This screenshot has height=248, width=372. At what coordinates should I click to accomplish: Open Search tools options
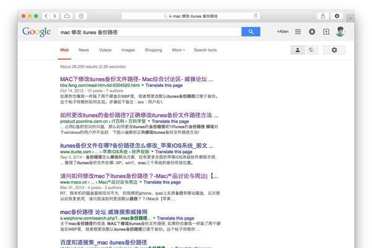(205, 50)
